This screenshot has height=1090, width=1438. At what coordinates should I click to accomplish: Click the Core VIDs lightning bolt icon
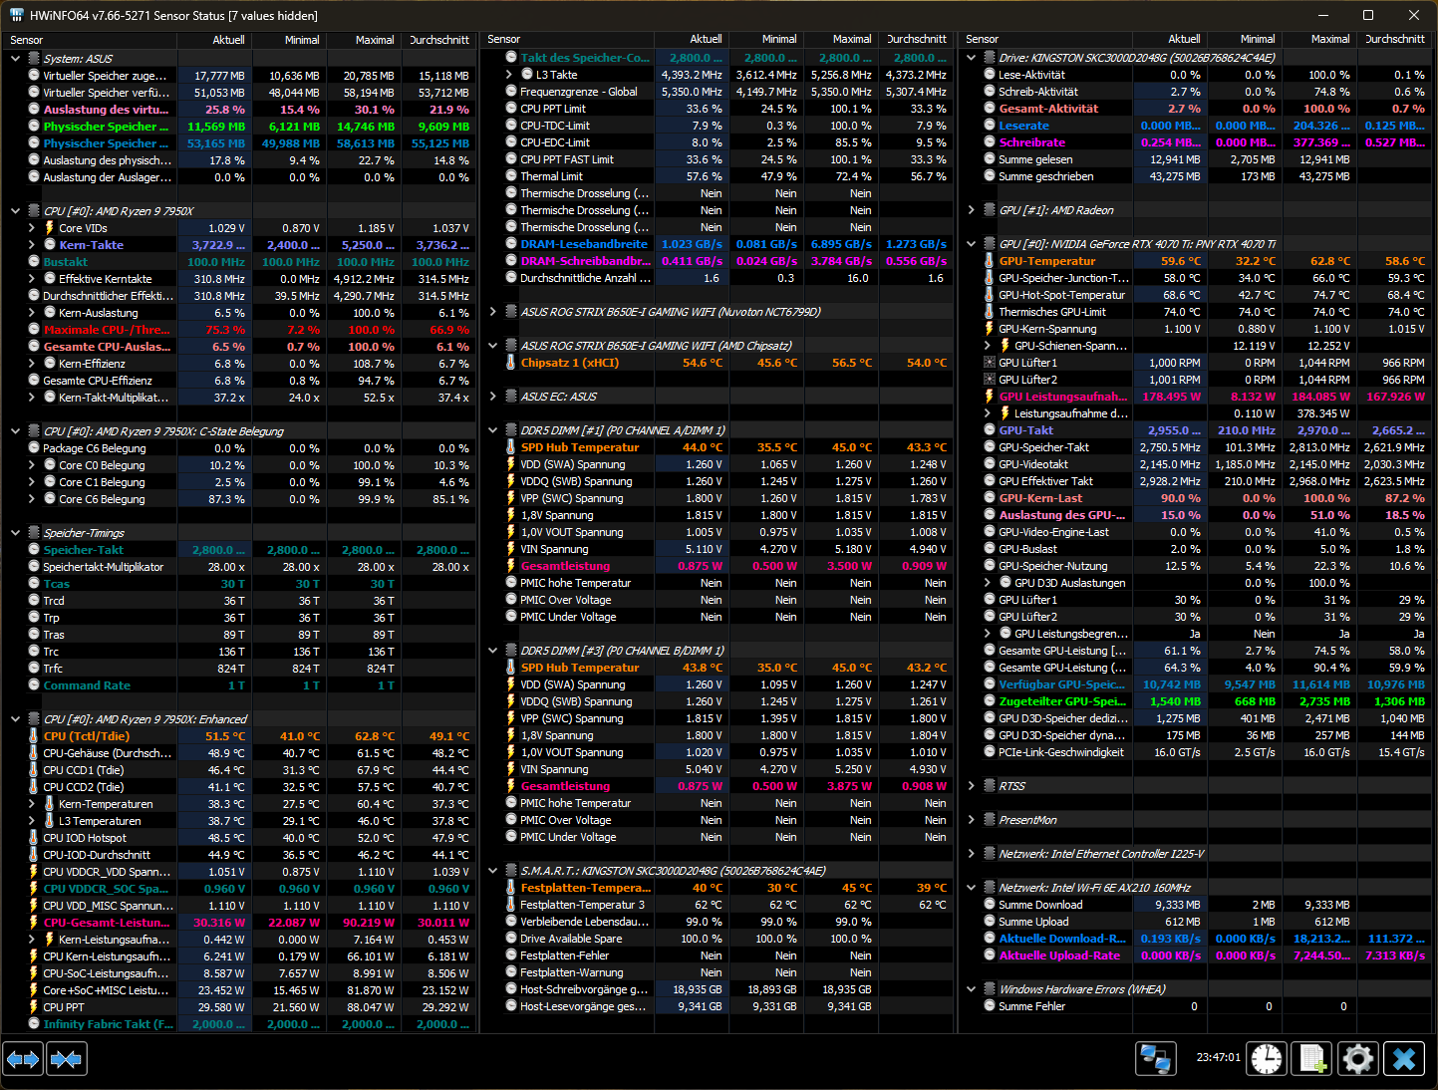[x=50, y=228]
